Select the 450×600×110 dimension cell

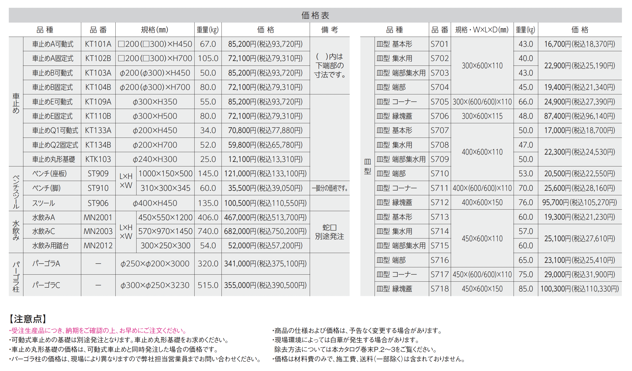[482, 239]
